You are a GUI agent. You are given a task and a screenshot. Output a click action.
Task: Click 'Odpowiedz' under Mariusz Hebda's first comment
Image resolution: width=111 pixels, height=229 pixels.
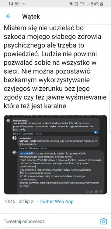pyautogui.click(x=29, y=134)
